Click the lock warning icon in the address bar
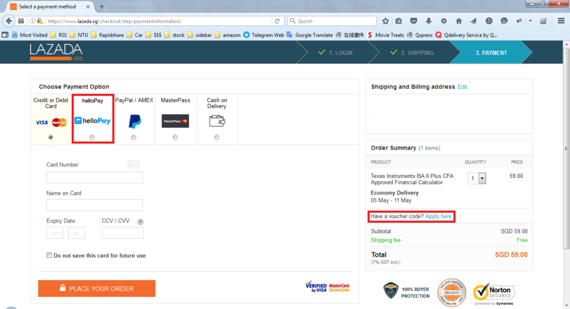The image size is (570, 309). [x=40, y=21]
